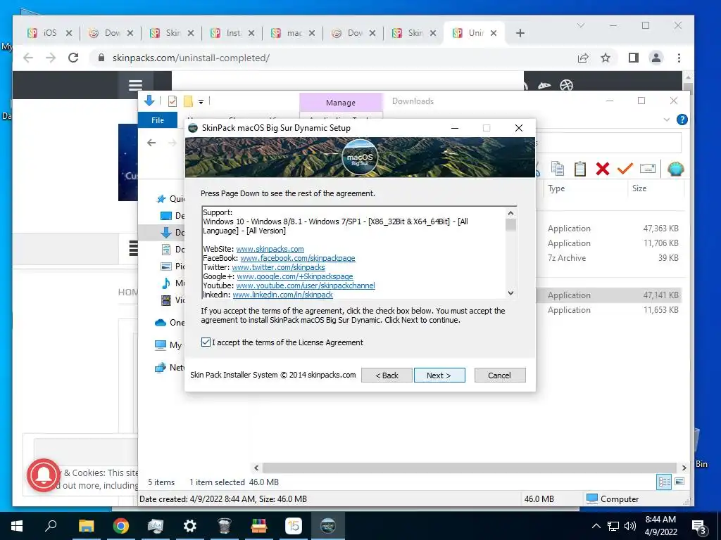Click the properties checkmark quick access icon
Image resolution: width=721 pixels, height=540 pixels.
click(x=173, y=101)
